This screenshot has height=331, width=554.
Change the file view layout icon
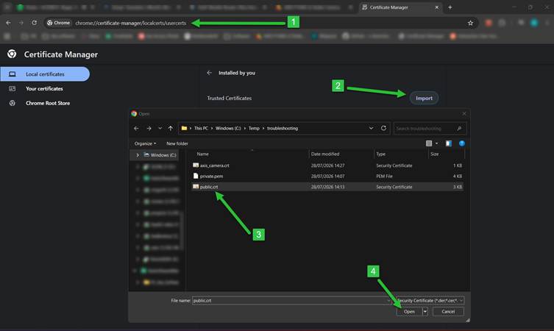point(429,143)
